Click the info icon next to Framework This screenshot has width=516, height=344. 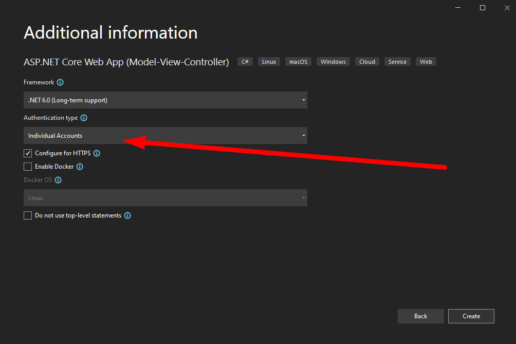pos(60,82)
